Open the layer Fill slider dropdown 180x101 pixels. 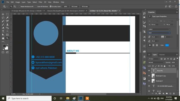pos(177,66)
